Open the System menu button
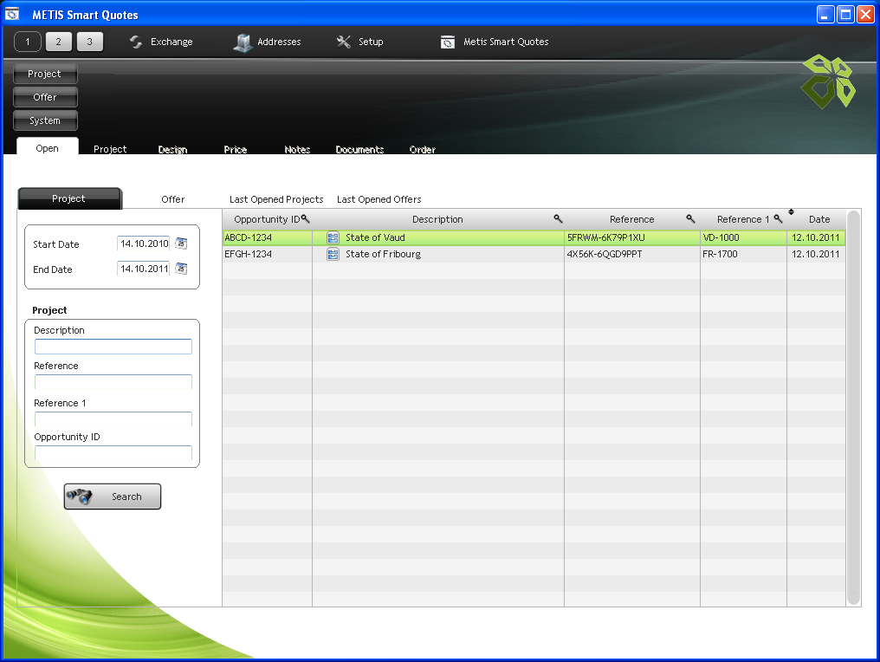Screen dimensions: 880x662 pos(45,120)
